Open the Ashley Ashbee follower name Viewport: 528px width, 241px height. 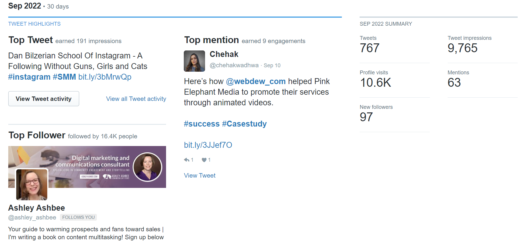coord(37,208)
